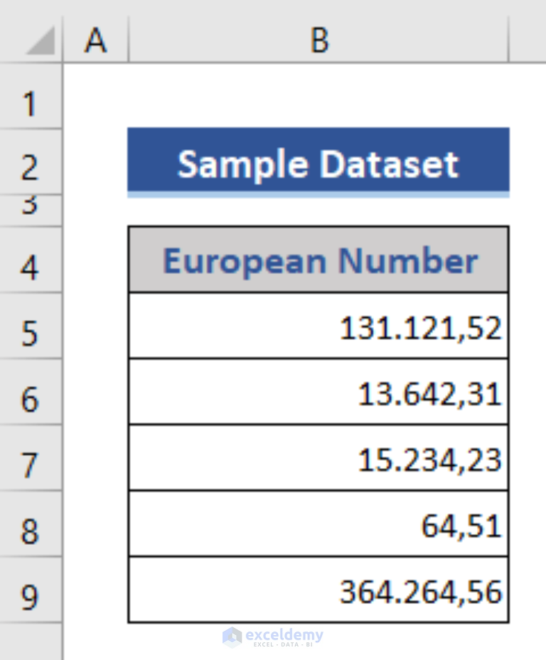The image size is (546, 660).
Task: Select cell containing 13.642,31
Action: [318, 392]
